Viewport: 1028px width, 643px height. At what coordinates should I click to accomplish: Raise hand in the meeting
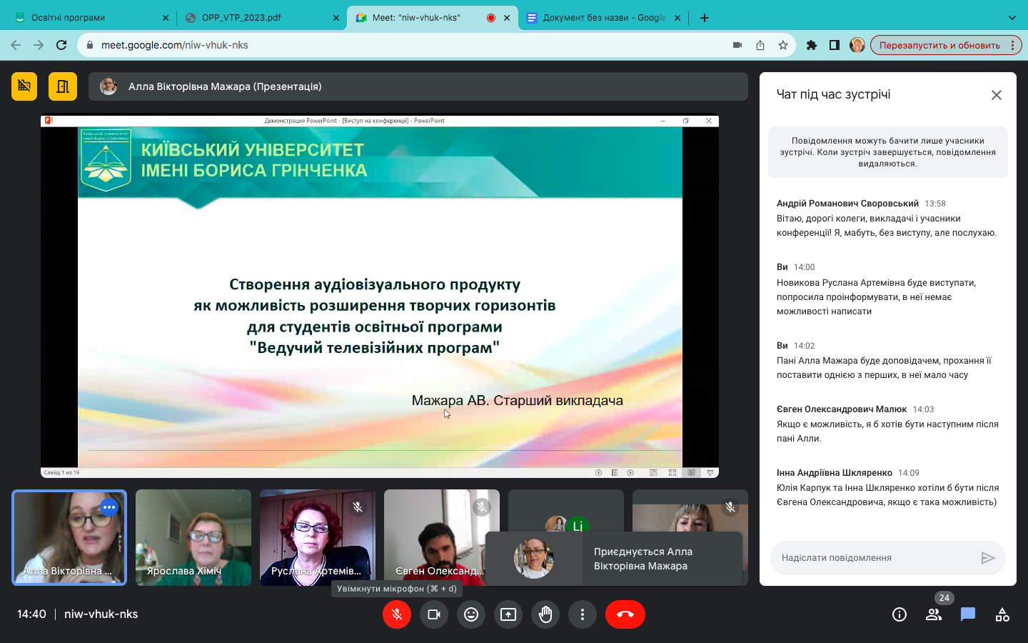click(545, 614)
